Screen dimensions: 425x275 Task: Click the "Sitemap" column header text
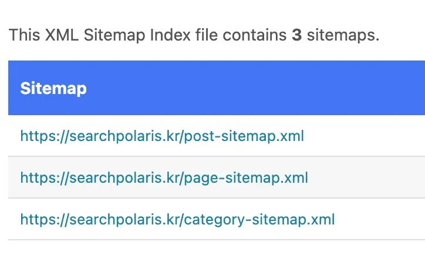pos(53,88)
